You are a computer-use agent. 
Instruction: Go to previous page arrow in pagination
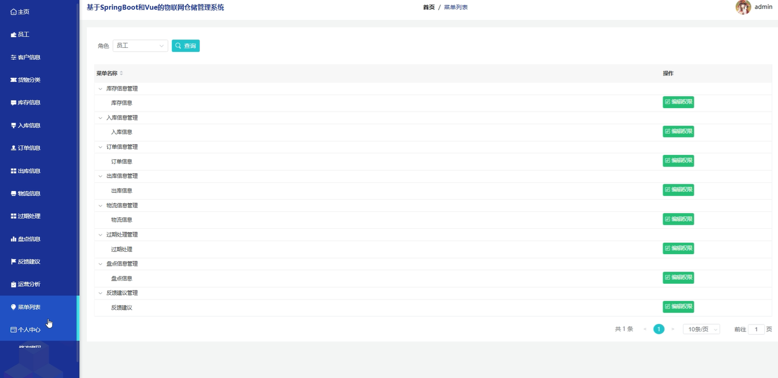click(645, 329)
